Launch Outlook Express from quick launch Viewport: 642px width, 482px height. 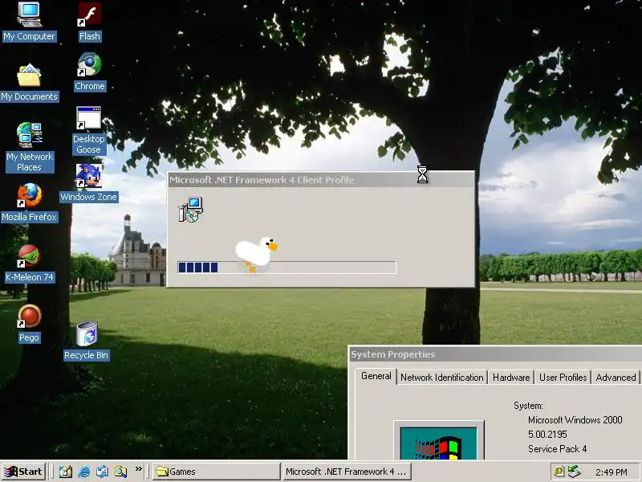103,472
